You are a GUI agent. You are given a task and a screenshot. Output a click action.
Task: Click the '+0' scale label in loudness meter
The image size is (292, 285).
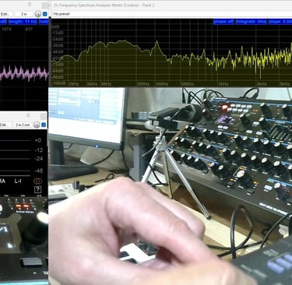point(38,140)
